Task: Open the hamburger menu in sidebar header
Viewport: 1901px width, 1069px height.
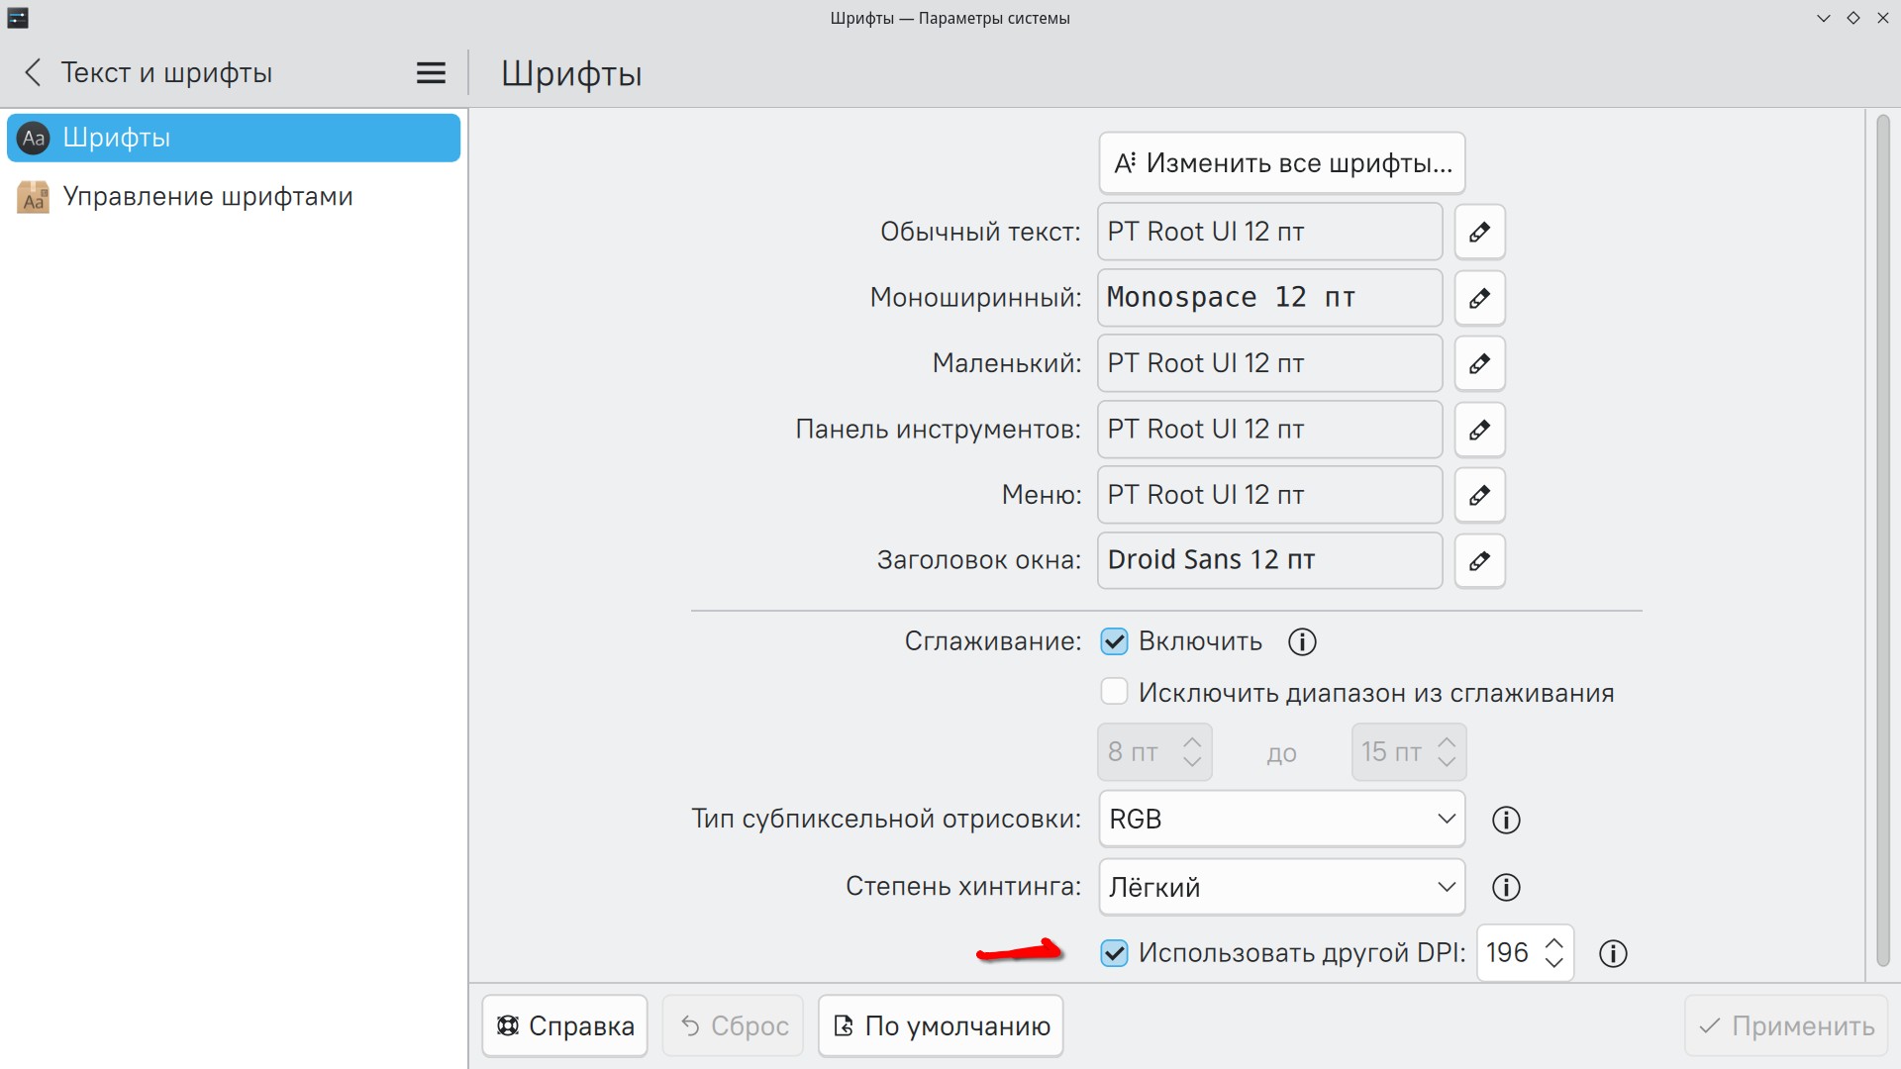Action: 431,73
